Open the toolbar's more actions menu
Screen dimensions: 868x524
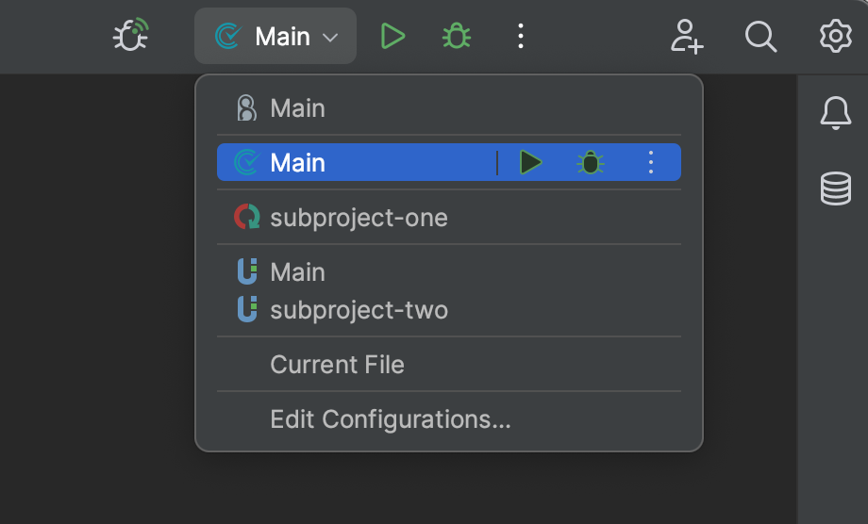pos(520,37)
